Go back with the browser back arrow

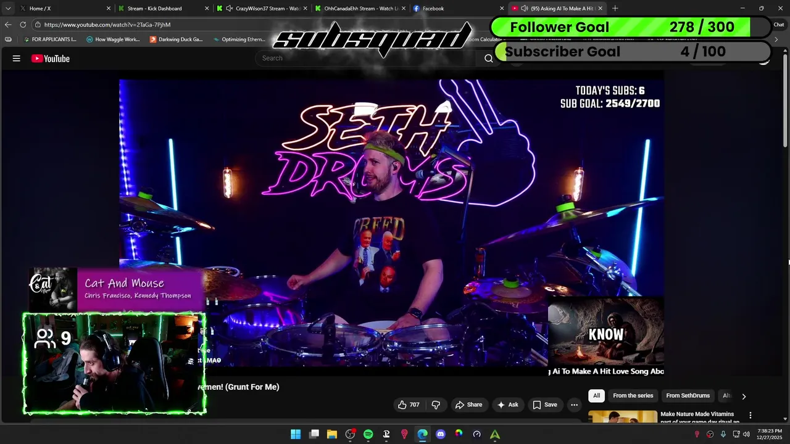tap(8, 25)
